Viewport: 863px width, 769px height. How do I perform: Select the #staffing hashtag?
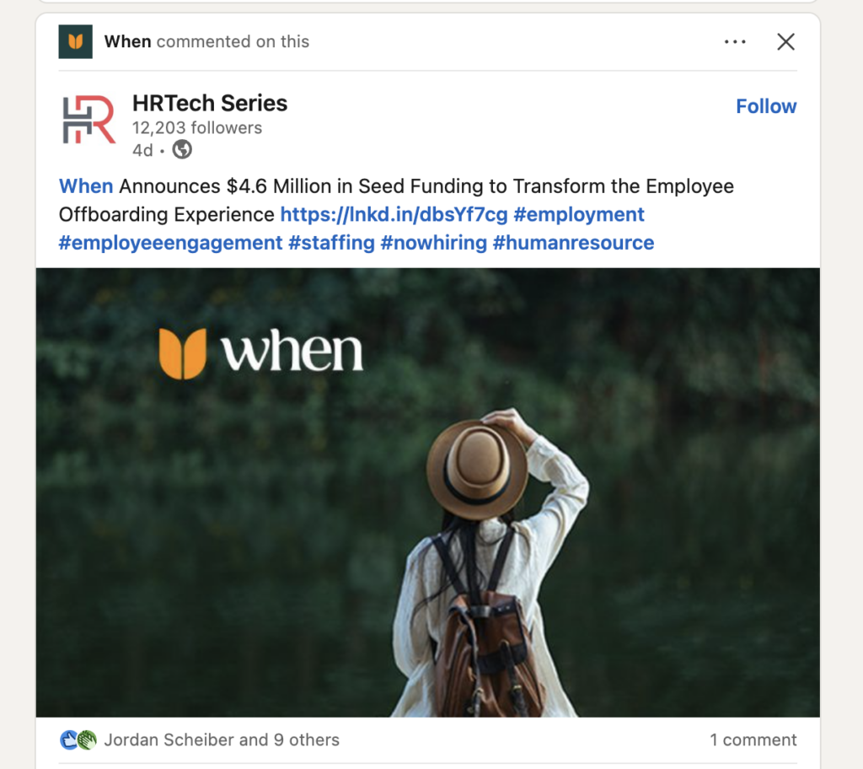[x=331, y=243]
